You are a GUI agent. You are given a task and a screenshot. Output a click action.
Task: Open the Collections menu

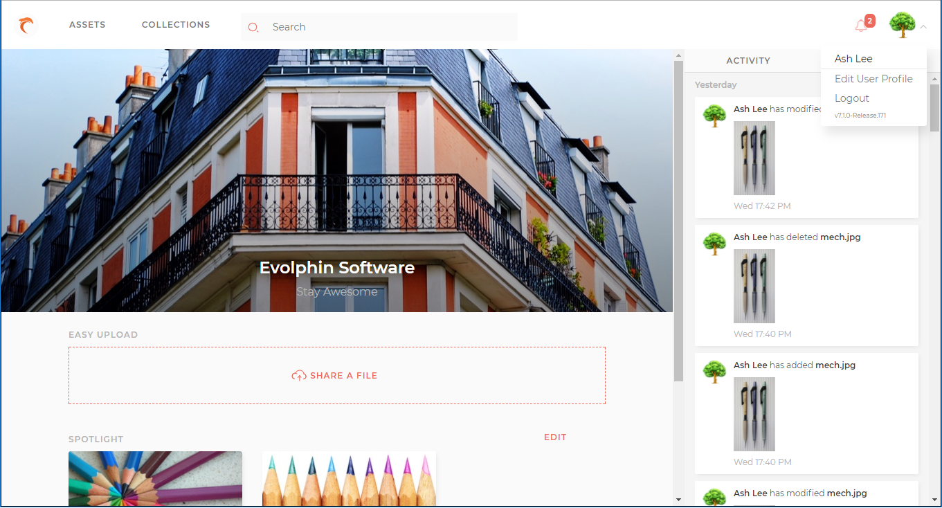click(x=176, y=25)
